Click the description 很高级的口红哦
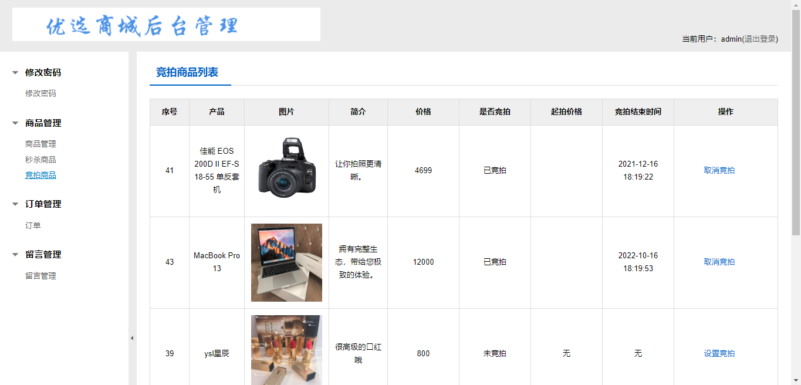The image size is (801, 385). click(x=358, y=353)
